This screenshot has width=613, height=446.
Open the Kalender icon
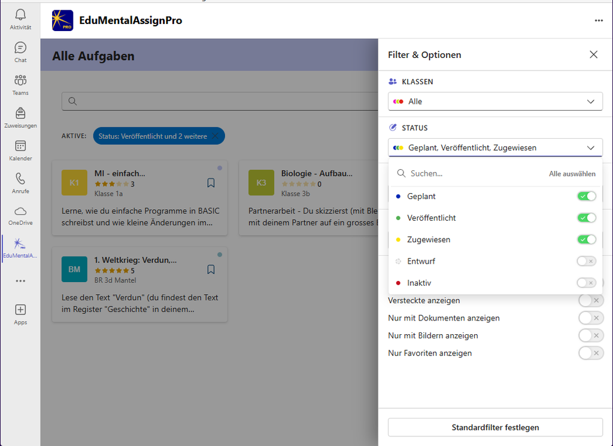[x=20, y=146]
